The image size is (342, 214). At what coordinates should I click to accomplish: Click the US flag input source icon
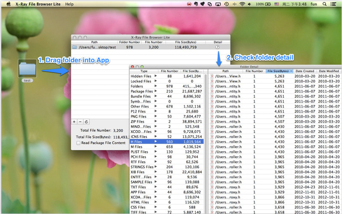(277, 4)
